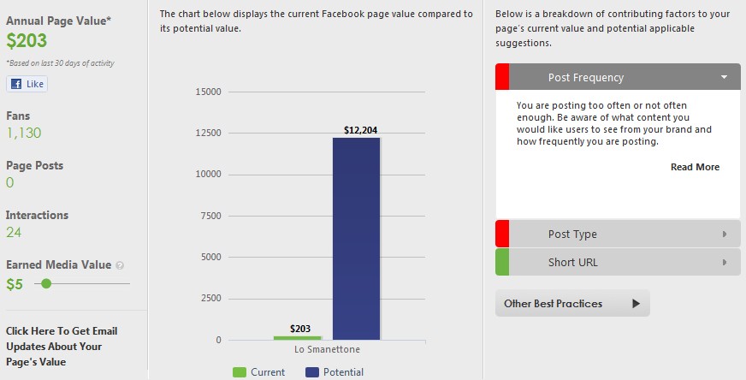Toggle the Current series legend swatch
The image size is (746, 380).
(240, 372)
